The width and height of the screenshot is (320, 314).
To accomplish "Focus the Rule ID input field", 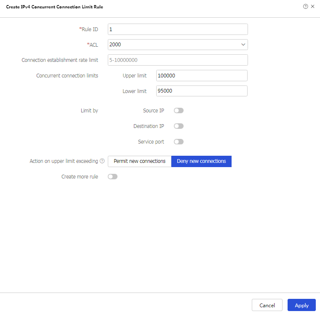I will pyautogui.click(x=178, y=29).
